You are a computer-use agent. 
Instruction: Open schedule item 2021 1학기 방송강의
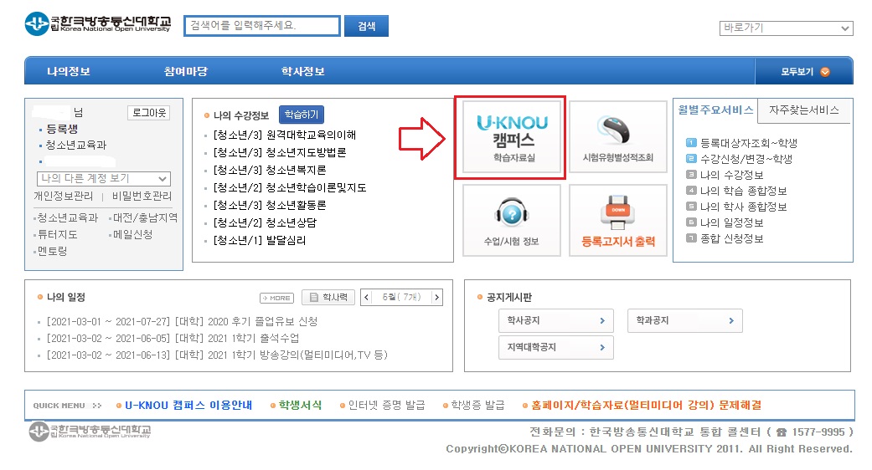click(217, 355)
